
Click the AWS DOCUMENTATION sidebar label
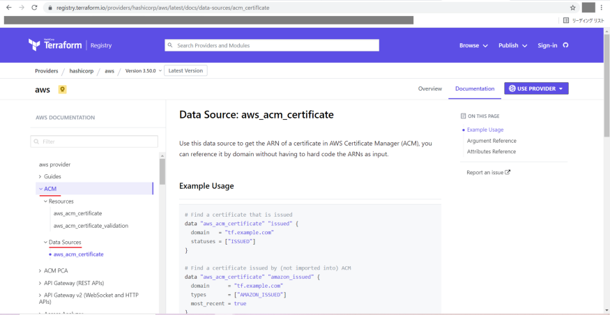pos(65,118)
